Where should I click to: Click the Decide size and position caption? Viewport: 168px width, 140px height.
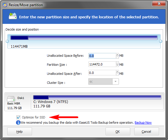click(22, 29)
